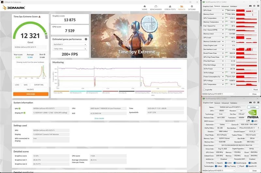Image resolution: width=261 pixels, height=173 pixels.
Task: Toggle the Ray Tracing checkbox
Action: click(x=226, y=166)
